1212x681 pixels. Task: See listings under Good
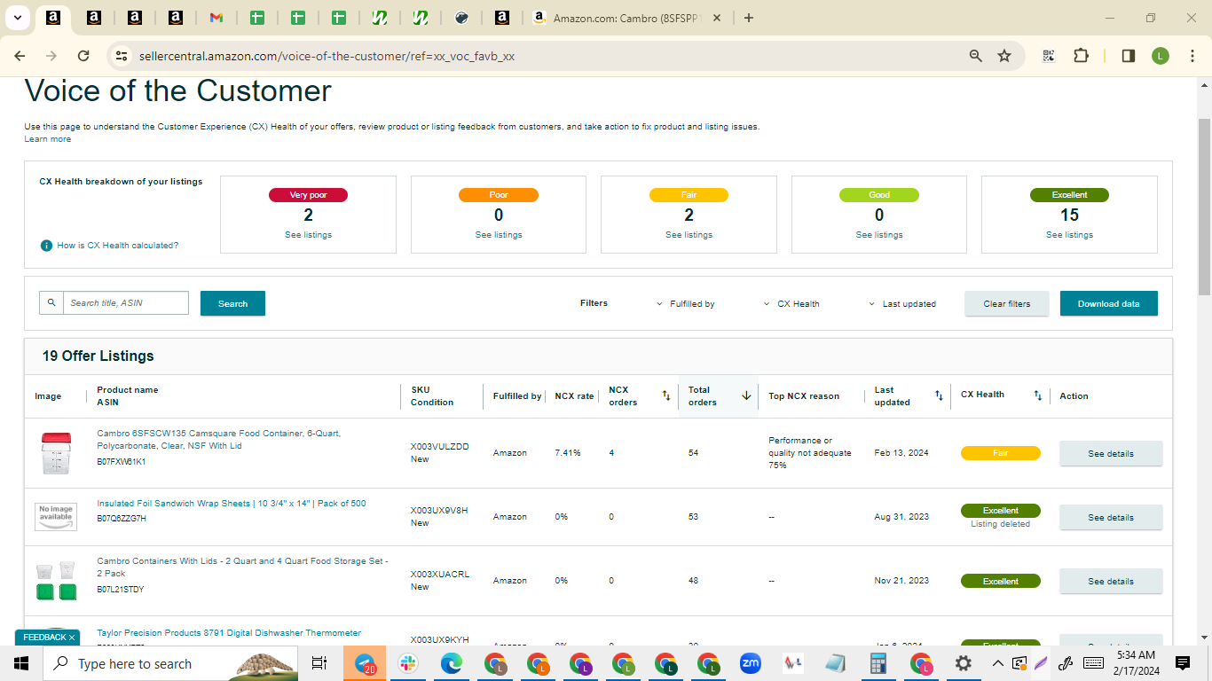879,235
